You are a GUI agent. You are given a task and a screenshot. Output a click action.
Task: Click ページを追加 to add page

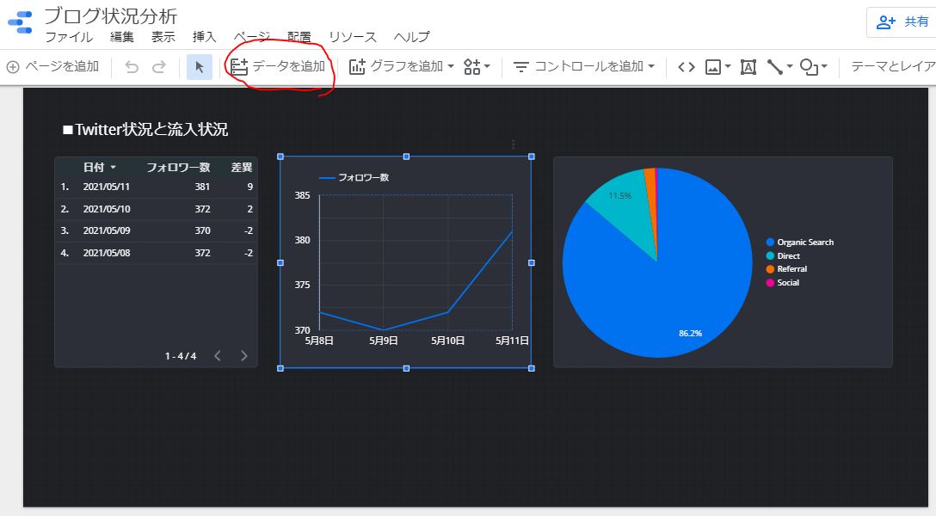click(52, 66)
